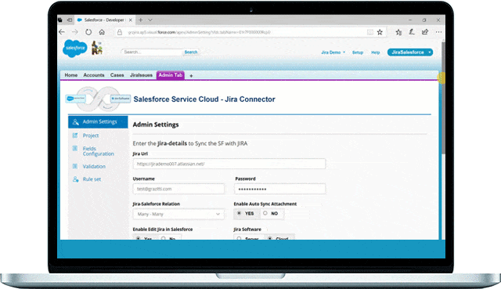Open Validation in sidebar
This screenshot has height=289, width=501.
click(x=94, y=166)
